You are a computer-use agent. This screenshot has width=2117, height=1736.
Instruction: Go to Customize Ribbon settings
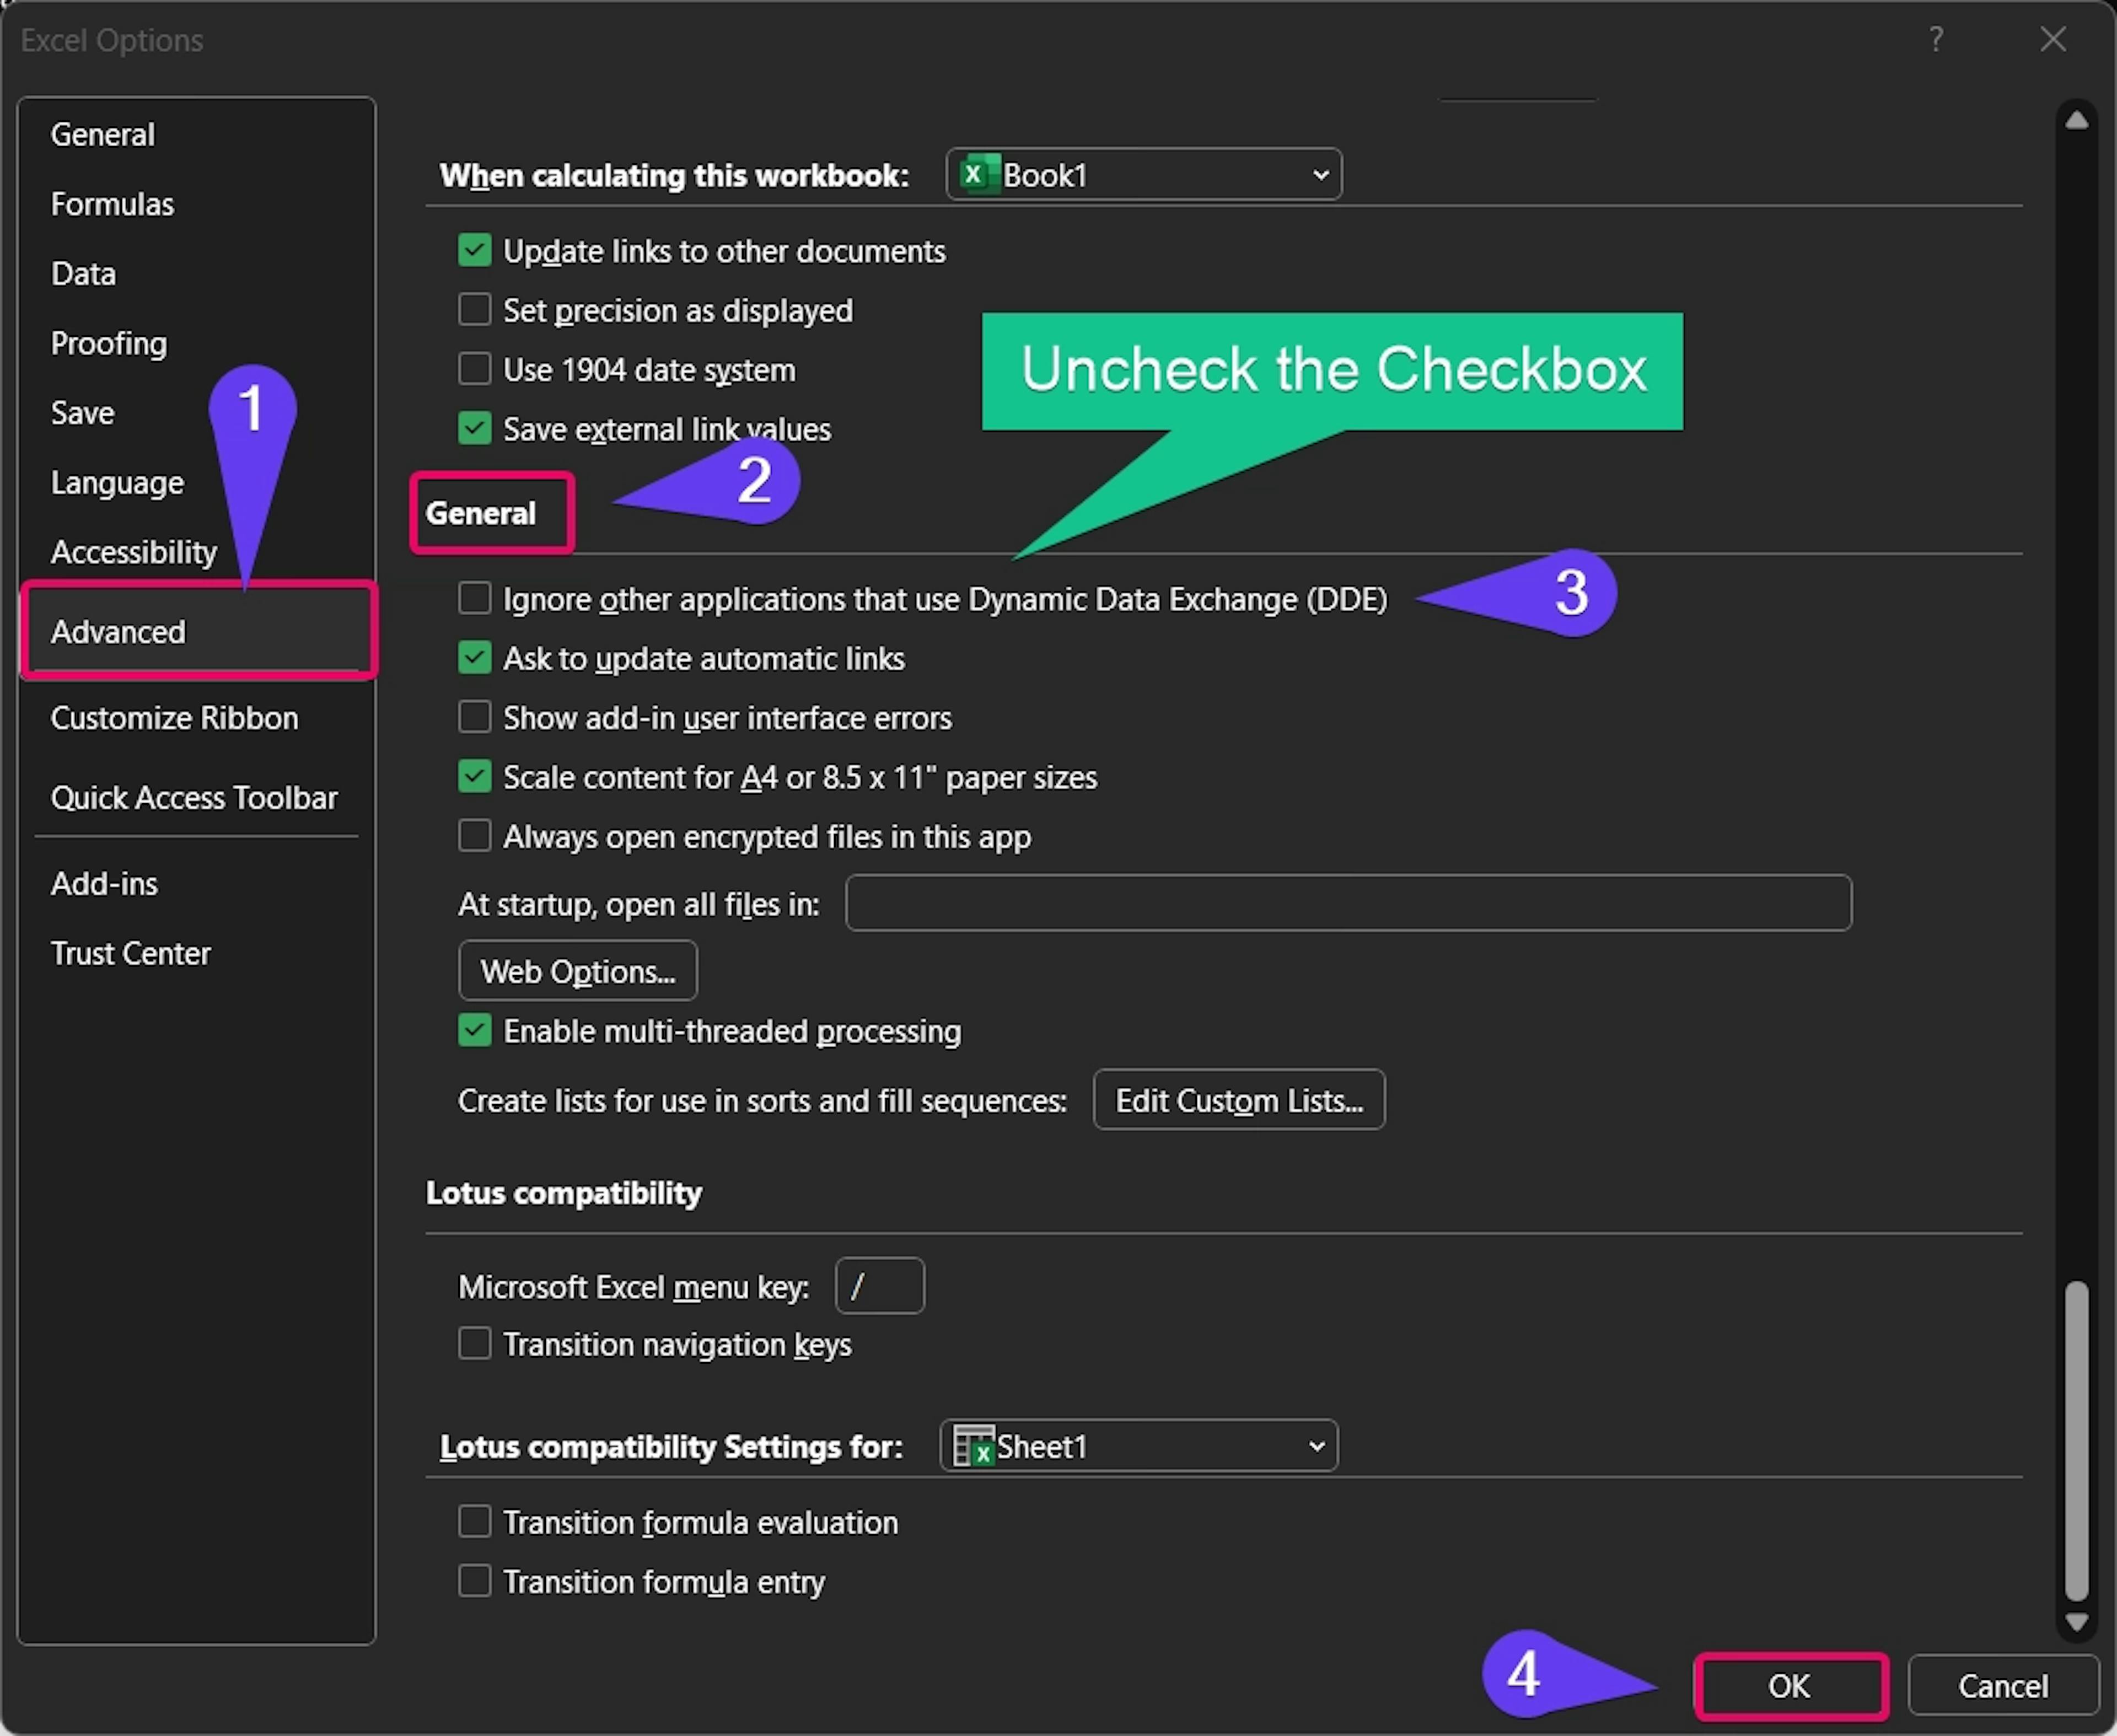174,718
